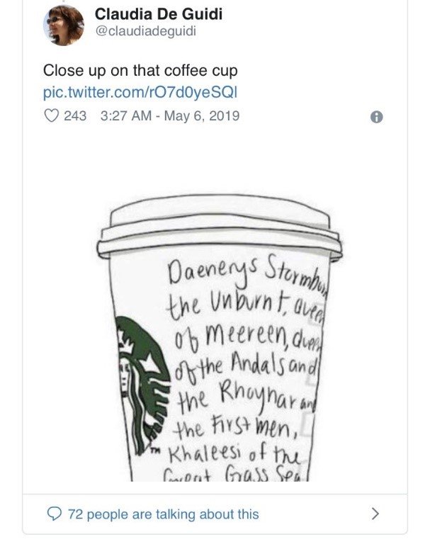The image size is (430, 544).
Task: Open 72 people are talking about this
Action: point(164,514)
